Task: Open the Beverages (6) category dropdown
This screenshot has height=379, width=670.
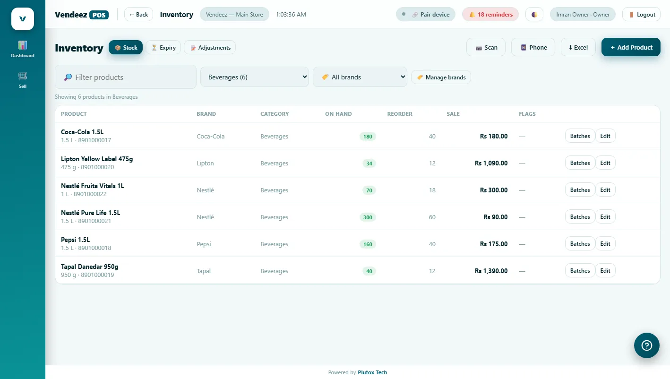Action: [255, 77]
